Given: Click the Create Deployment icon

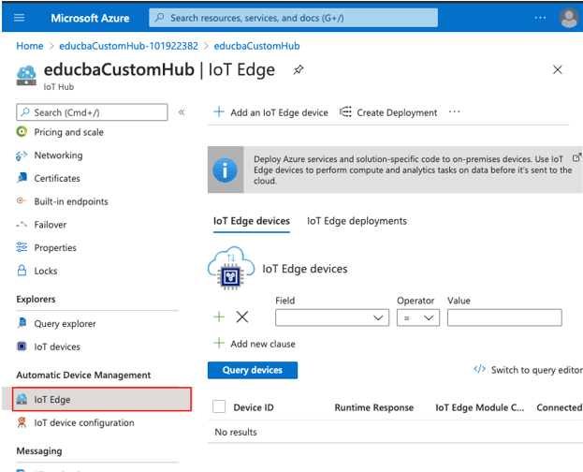Looking at the screenshot, I should tap(345, 112).
